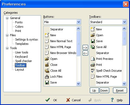Click the Print printer icon
This screenshot has height=105, width=130.
tap(93, 65)
